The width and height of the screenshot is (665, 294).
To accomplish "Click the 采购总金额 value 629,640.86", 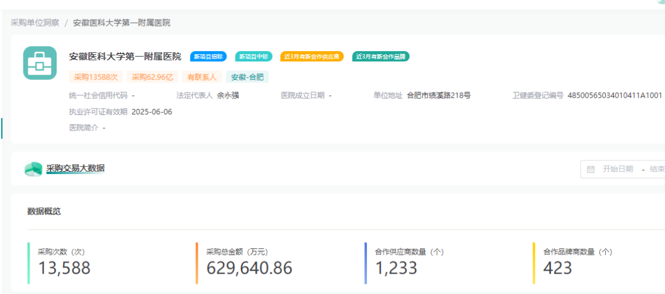I will point(249,268).
